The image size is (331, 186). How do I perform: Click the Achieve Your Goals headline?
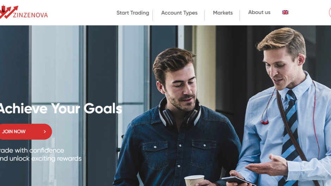[61, 108]
